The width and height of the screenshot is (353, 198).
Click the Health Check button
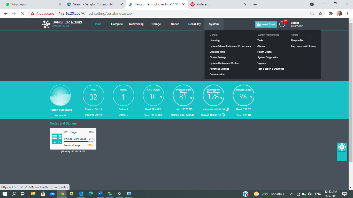(266, 24)
